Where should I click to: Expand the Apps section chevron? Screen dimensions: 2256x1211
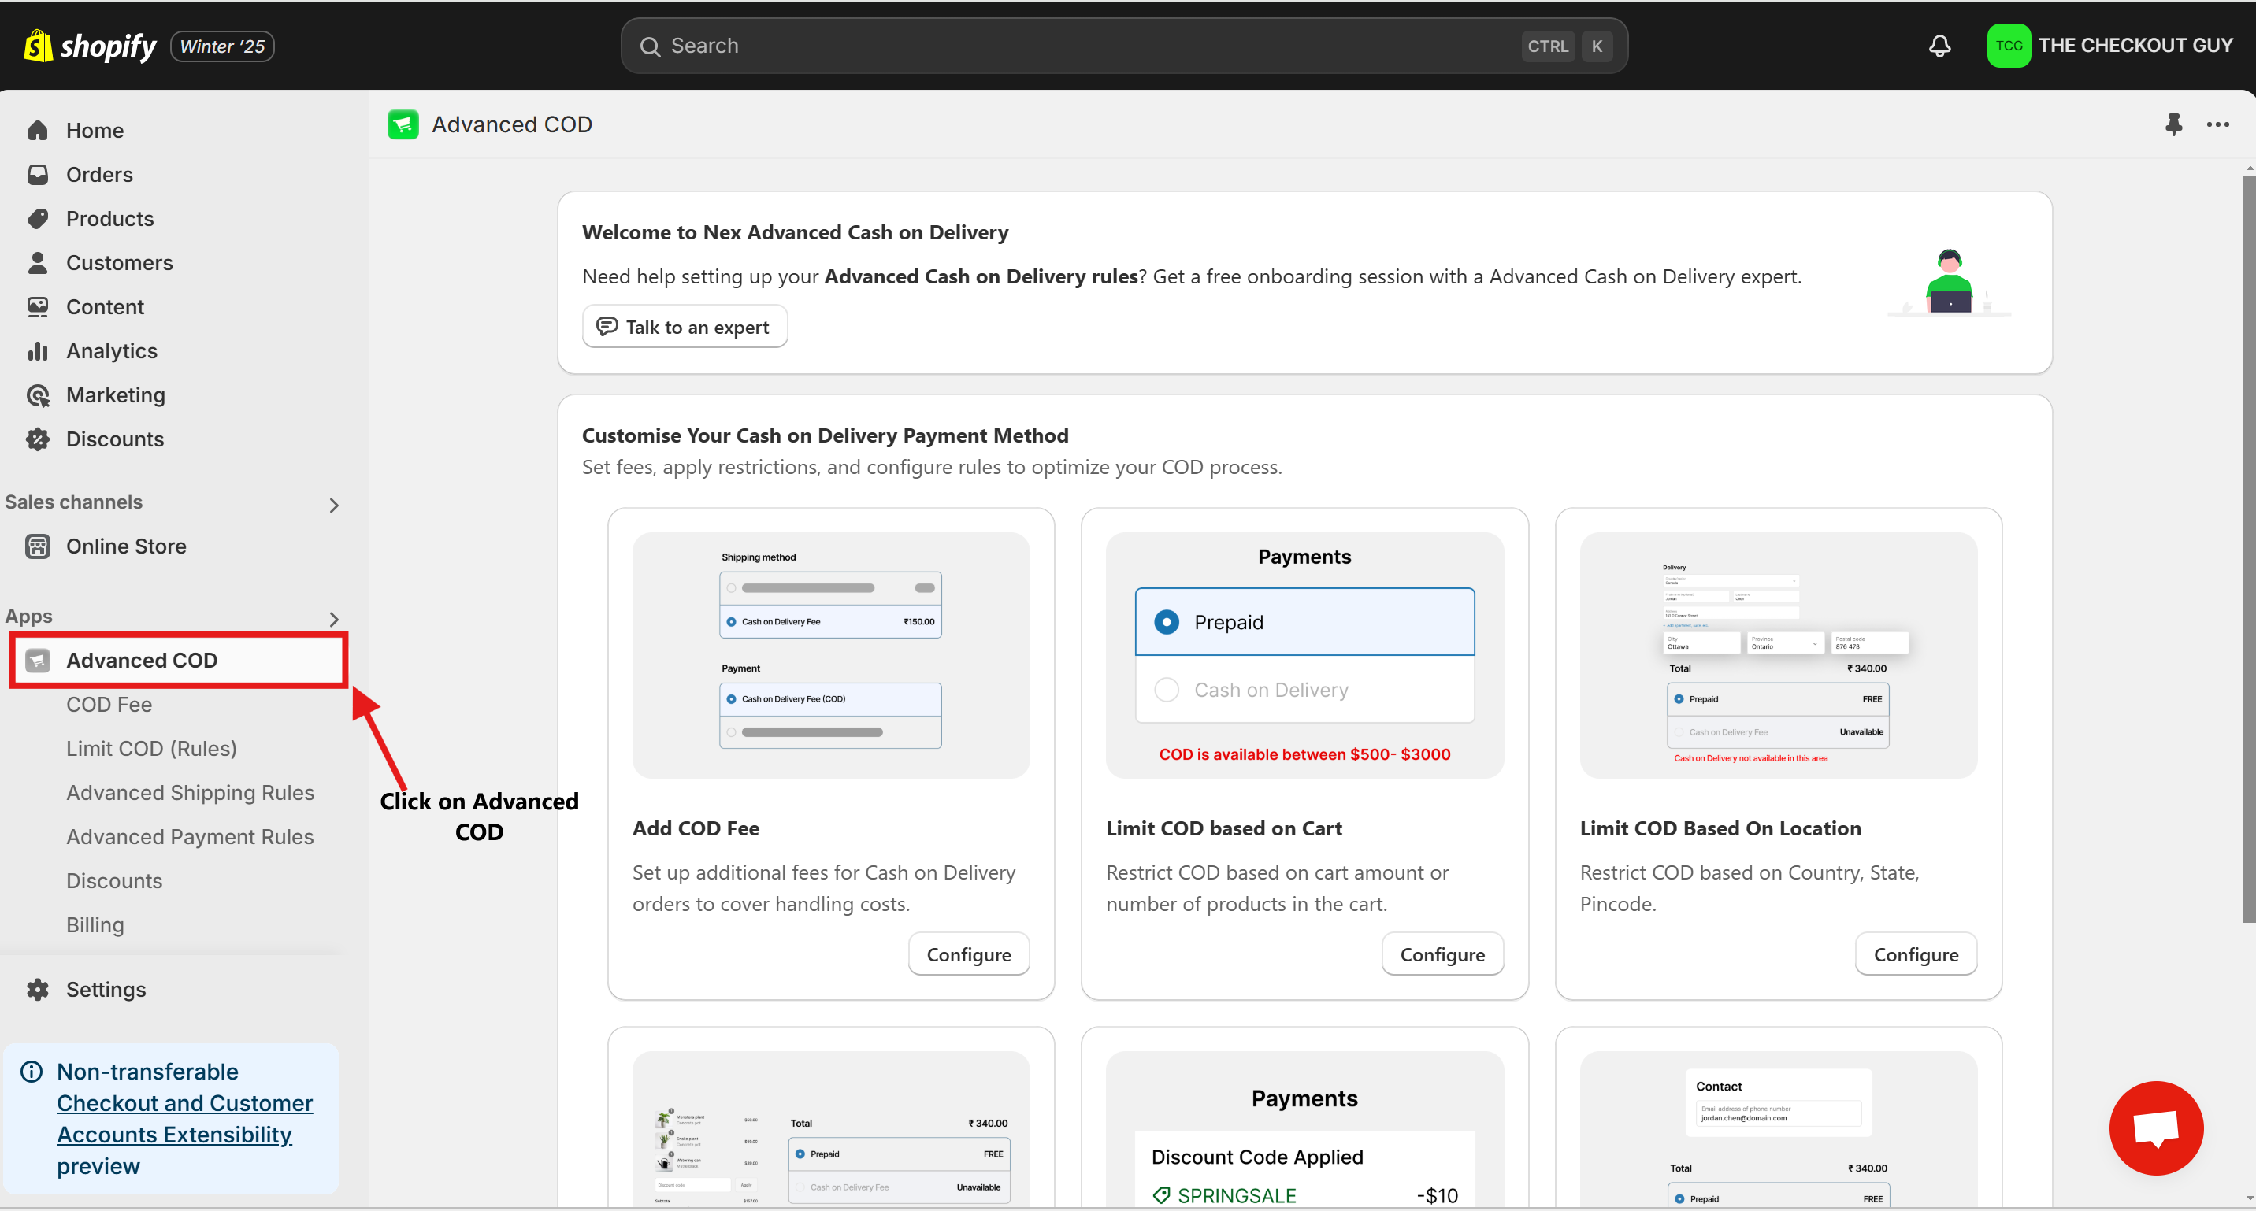click(x=334, y=619)
